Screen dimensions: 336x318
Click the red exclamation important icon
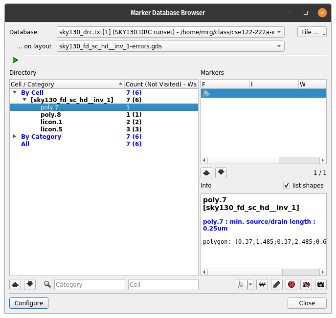(x=291, y=285)
